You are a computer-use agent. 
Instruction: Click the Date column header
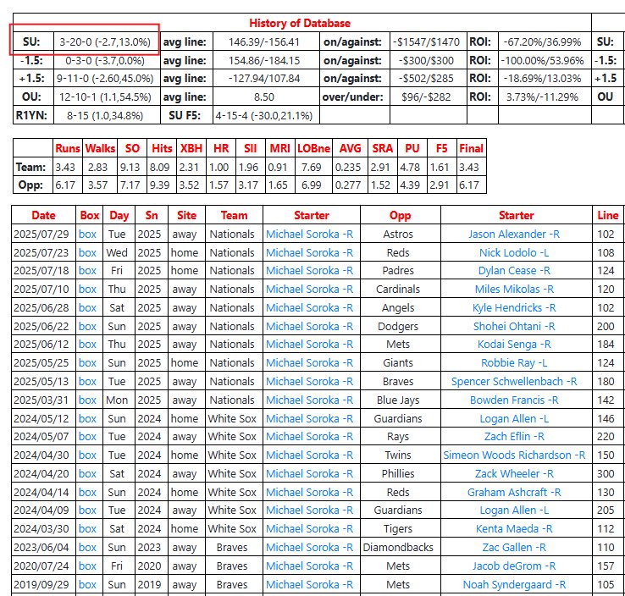43,215
